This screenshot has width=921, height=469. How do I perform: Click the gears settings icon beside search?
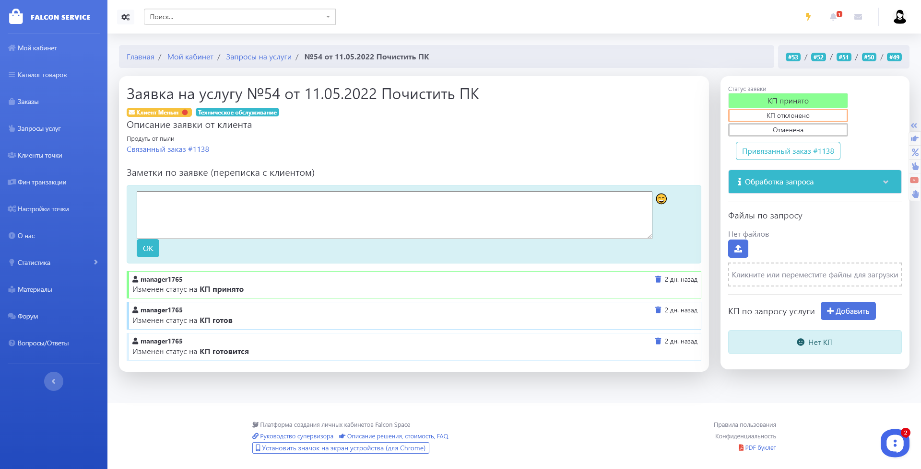126,17
